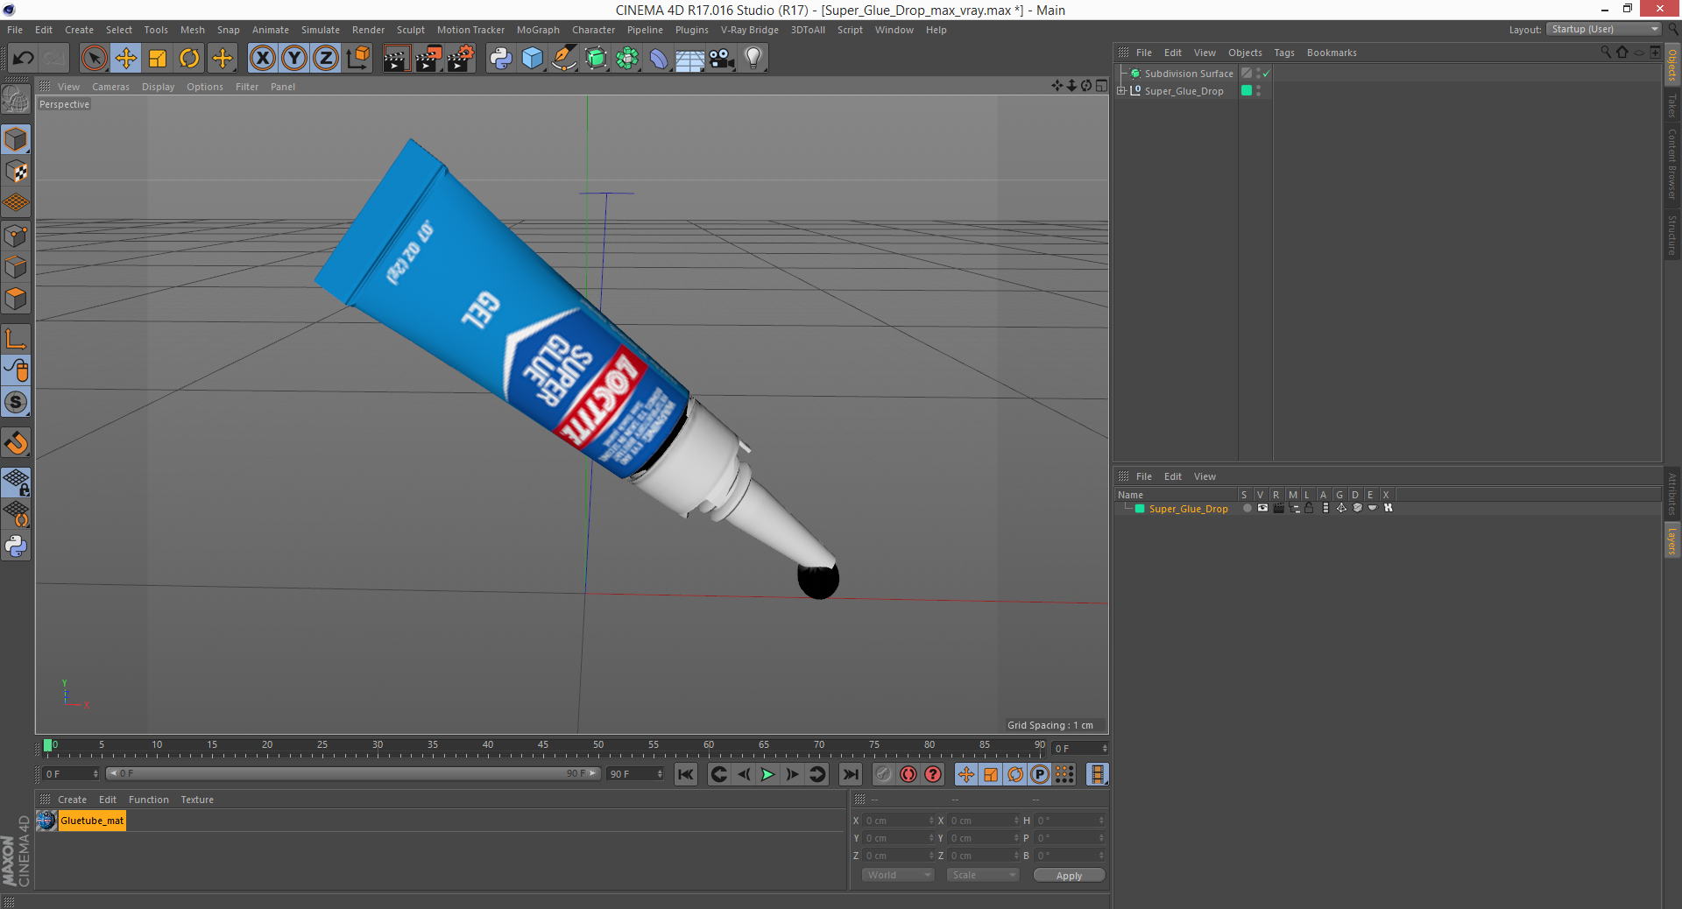1682x909 pixels.
Task: Open the Layout Startup dropdown
Action: [x=1604, y=29]
